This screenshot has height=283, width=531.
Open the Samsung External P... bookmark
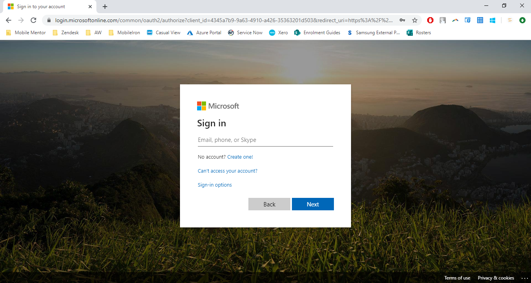[374, 33]
